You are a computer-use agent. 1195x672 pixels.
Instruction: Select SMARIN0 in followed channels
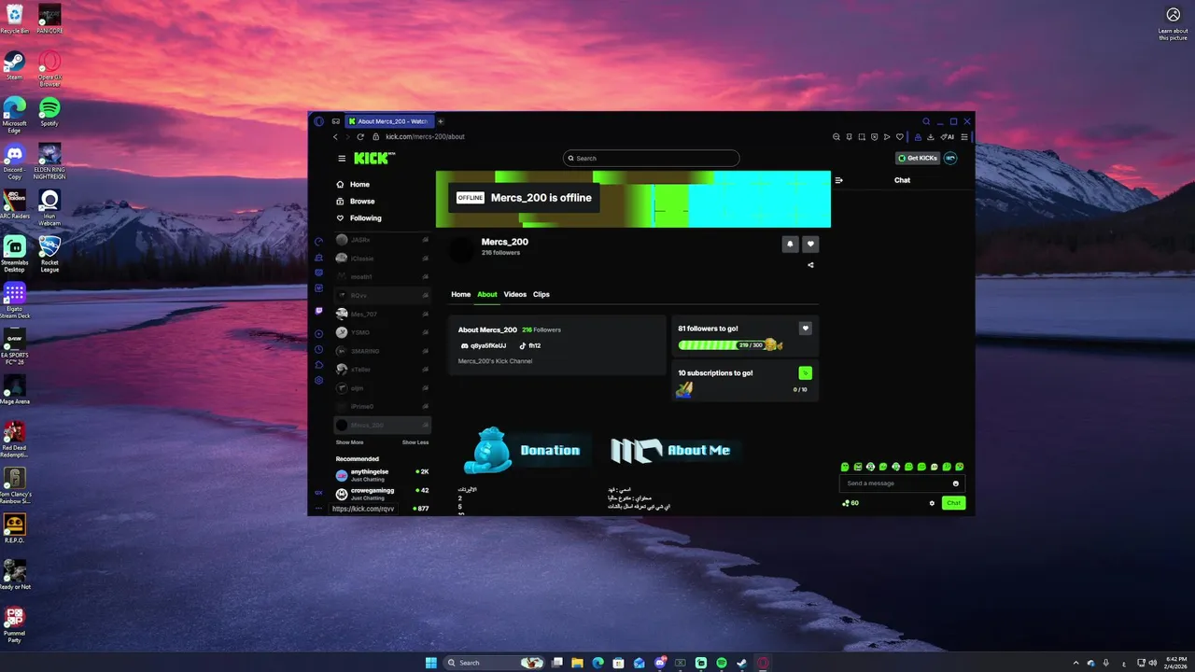383,351
